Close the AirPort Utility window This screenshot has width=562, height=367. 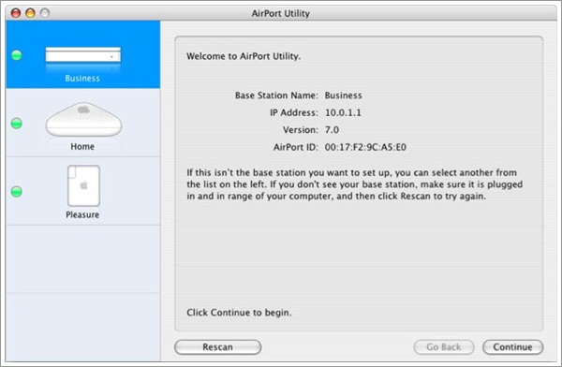16,13
